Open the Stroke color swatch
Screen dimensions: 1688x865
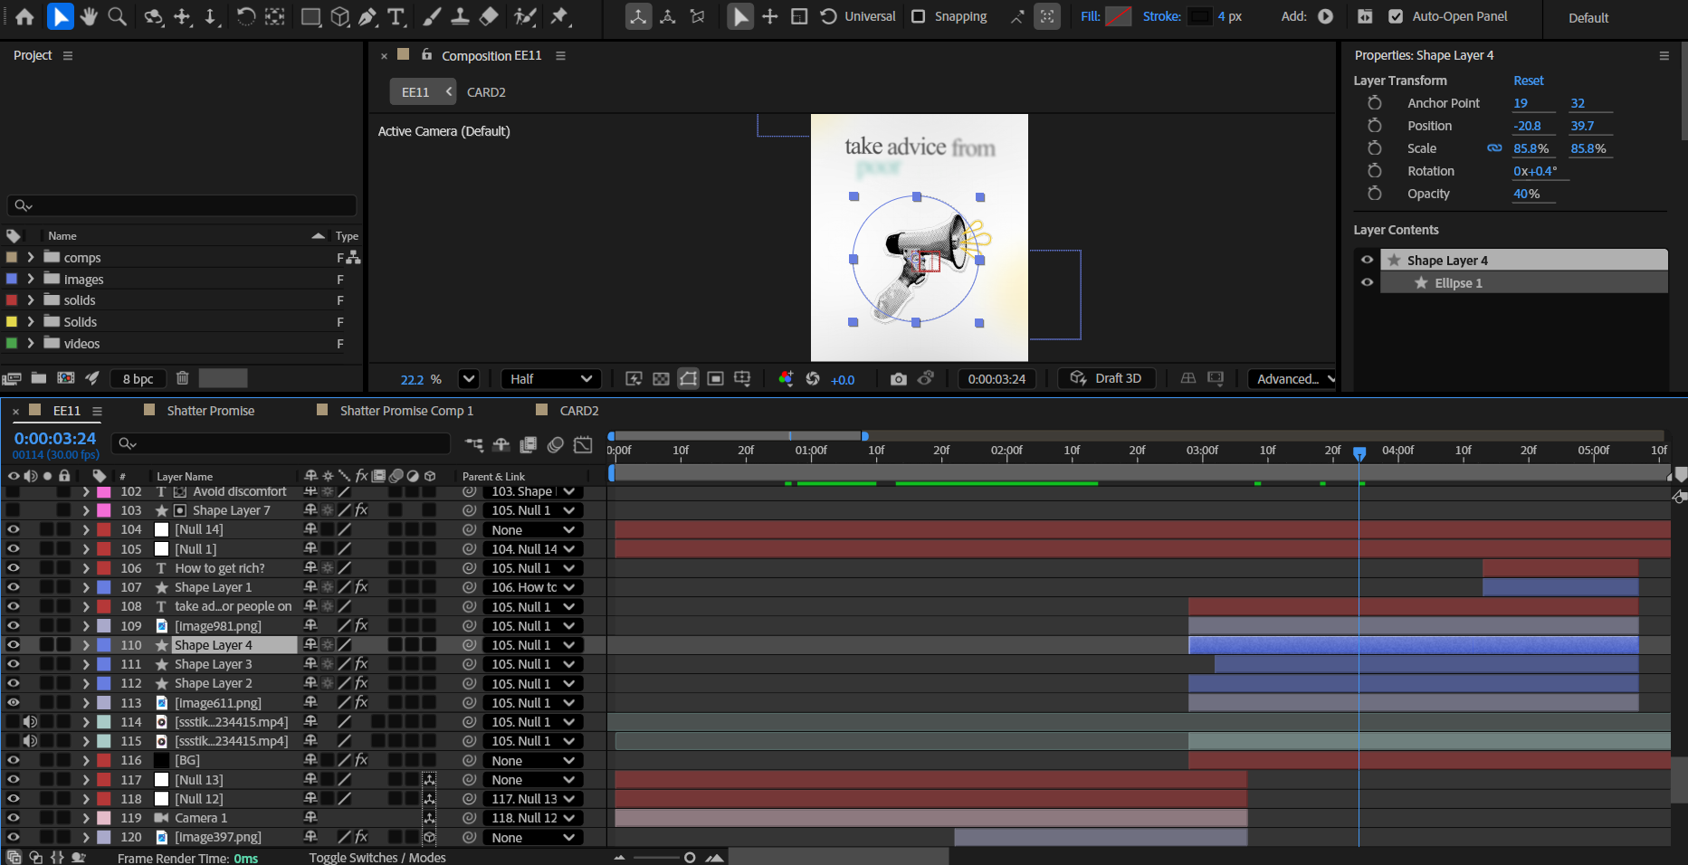tap(1199, 16)
